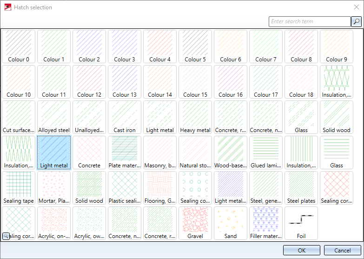Select the Sealing tape grid hatch
Image resolution: width=364 pixels, height=259 pixels.
click(x=19, y=188)
